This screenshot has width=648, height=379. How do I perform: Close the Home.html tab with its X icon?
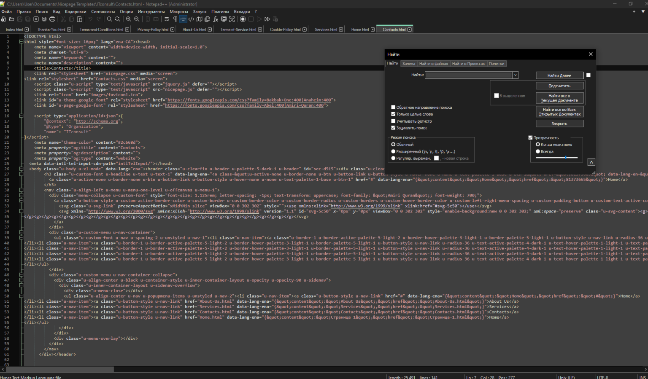(373, 30)
